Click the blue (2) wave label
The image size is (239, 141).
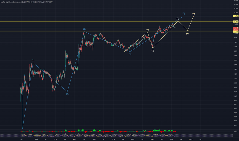coord(67,94)
